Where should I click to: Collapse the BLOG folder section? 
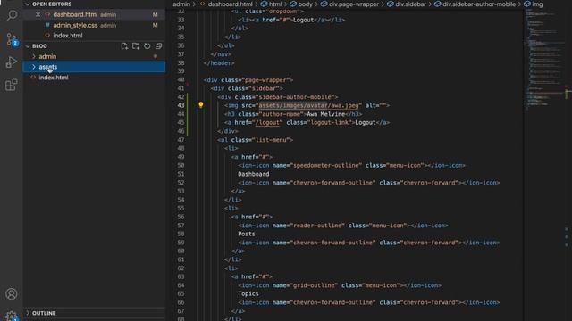(28, 46)
